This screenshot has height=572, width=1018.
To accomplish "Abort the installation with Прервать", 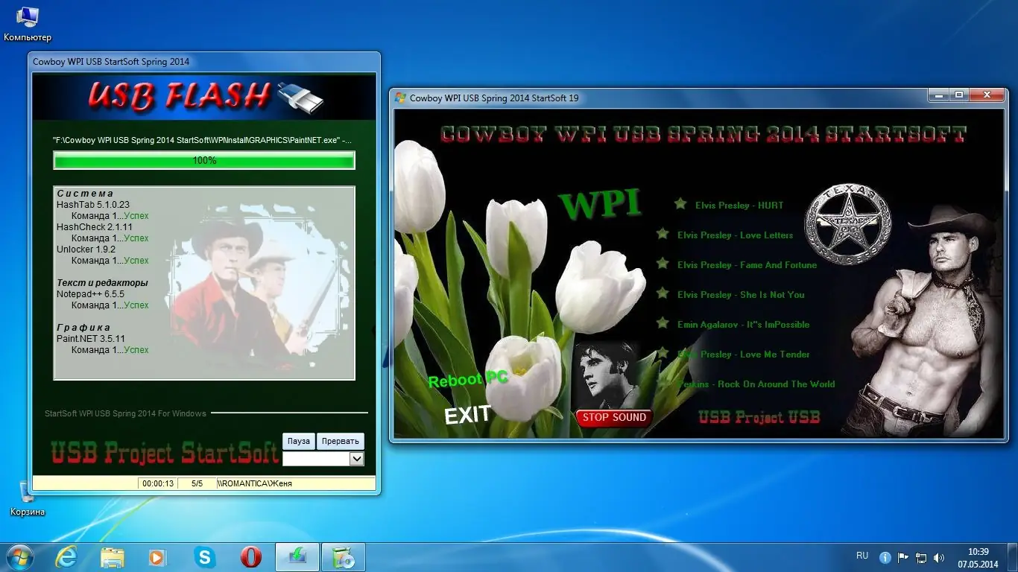I will point(341,441).
